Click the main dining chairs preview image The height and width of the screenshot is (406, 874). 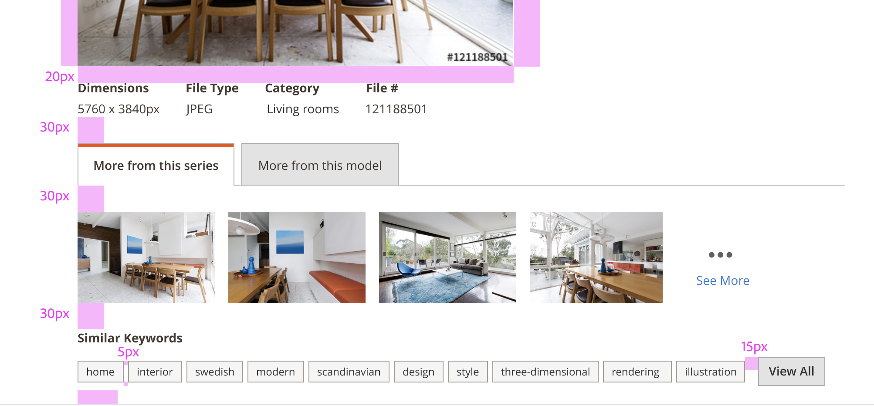click(295, 33)
